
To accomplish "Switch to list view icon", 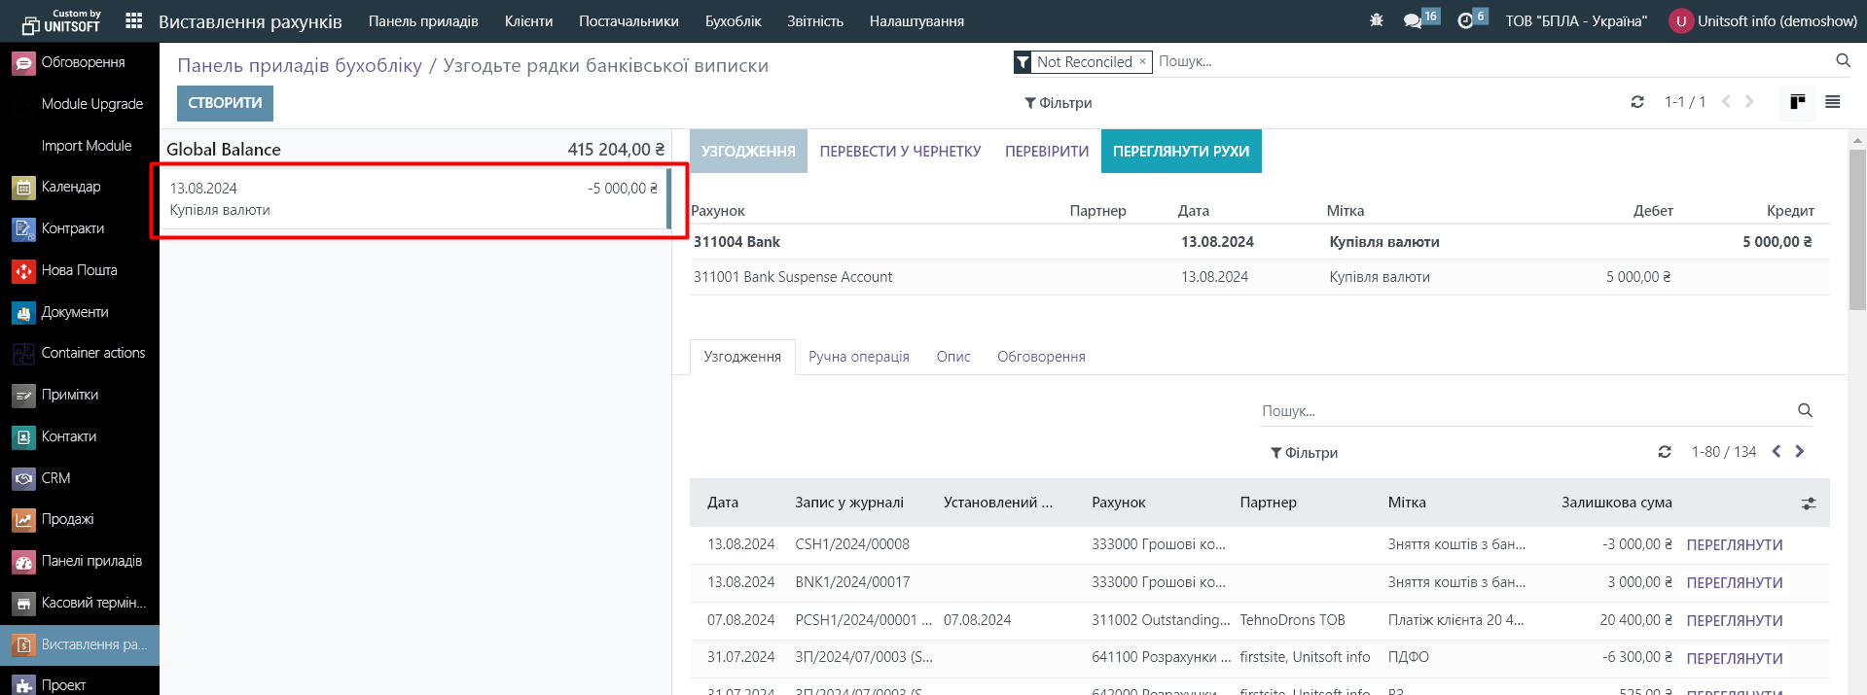I will [x=1832, y=102].
